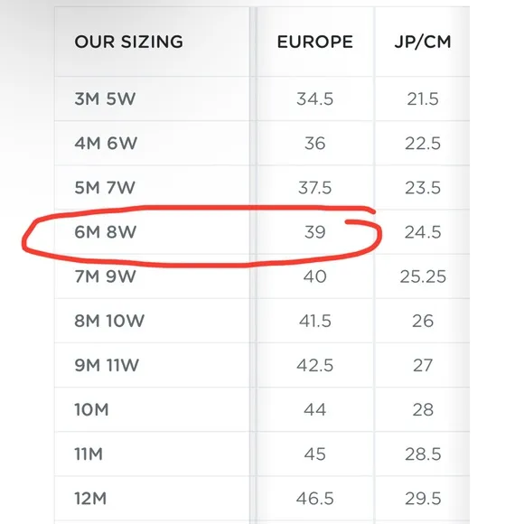524x524 pixels.
Task: Select the 4M 6W size row
Action: pyautogui.click(x=262, y=143)
